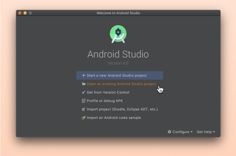
Task: Start a new Android Studio project
Action: (x=120, y=75)
